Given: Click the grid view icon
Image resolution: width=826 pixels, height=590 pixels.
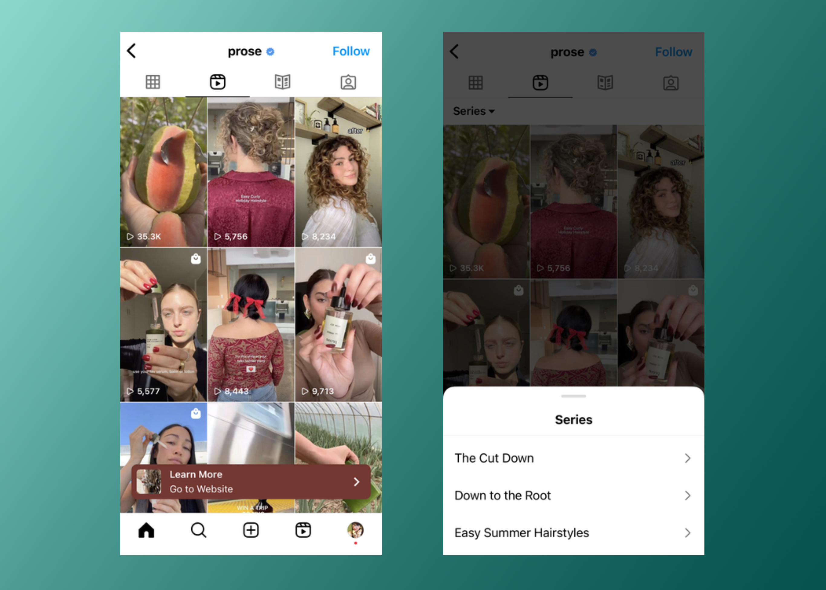Looking at the screenshot, I should [x=153, y=82].
